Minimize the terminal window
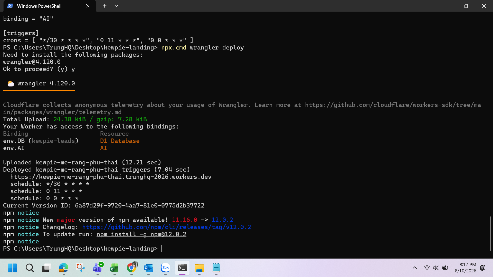The height and width of the screenshot is (277, 493). tap(449, 6)
